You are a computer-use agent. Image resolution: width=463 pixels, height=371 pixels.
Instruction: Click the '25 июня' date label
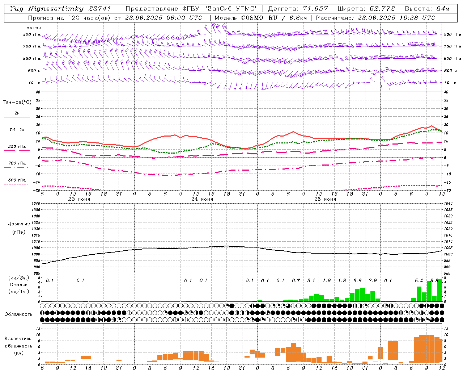coord(325,199)
